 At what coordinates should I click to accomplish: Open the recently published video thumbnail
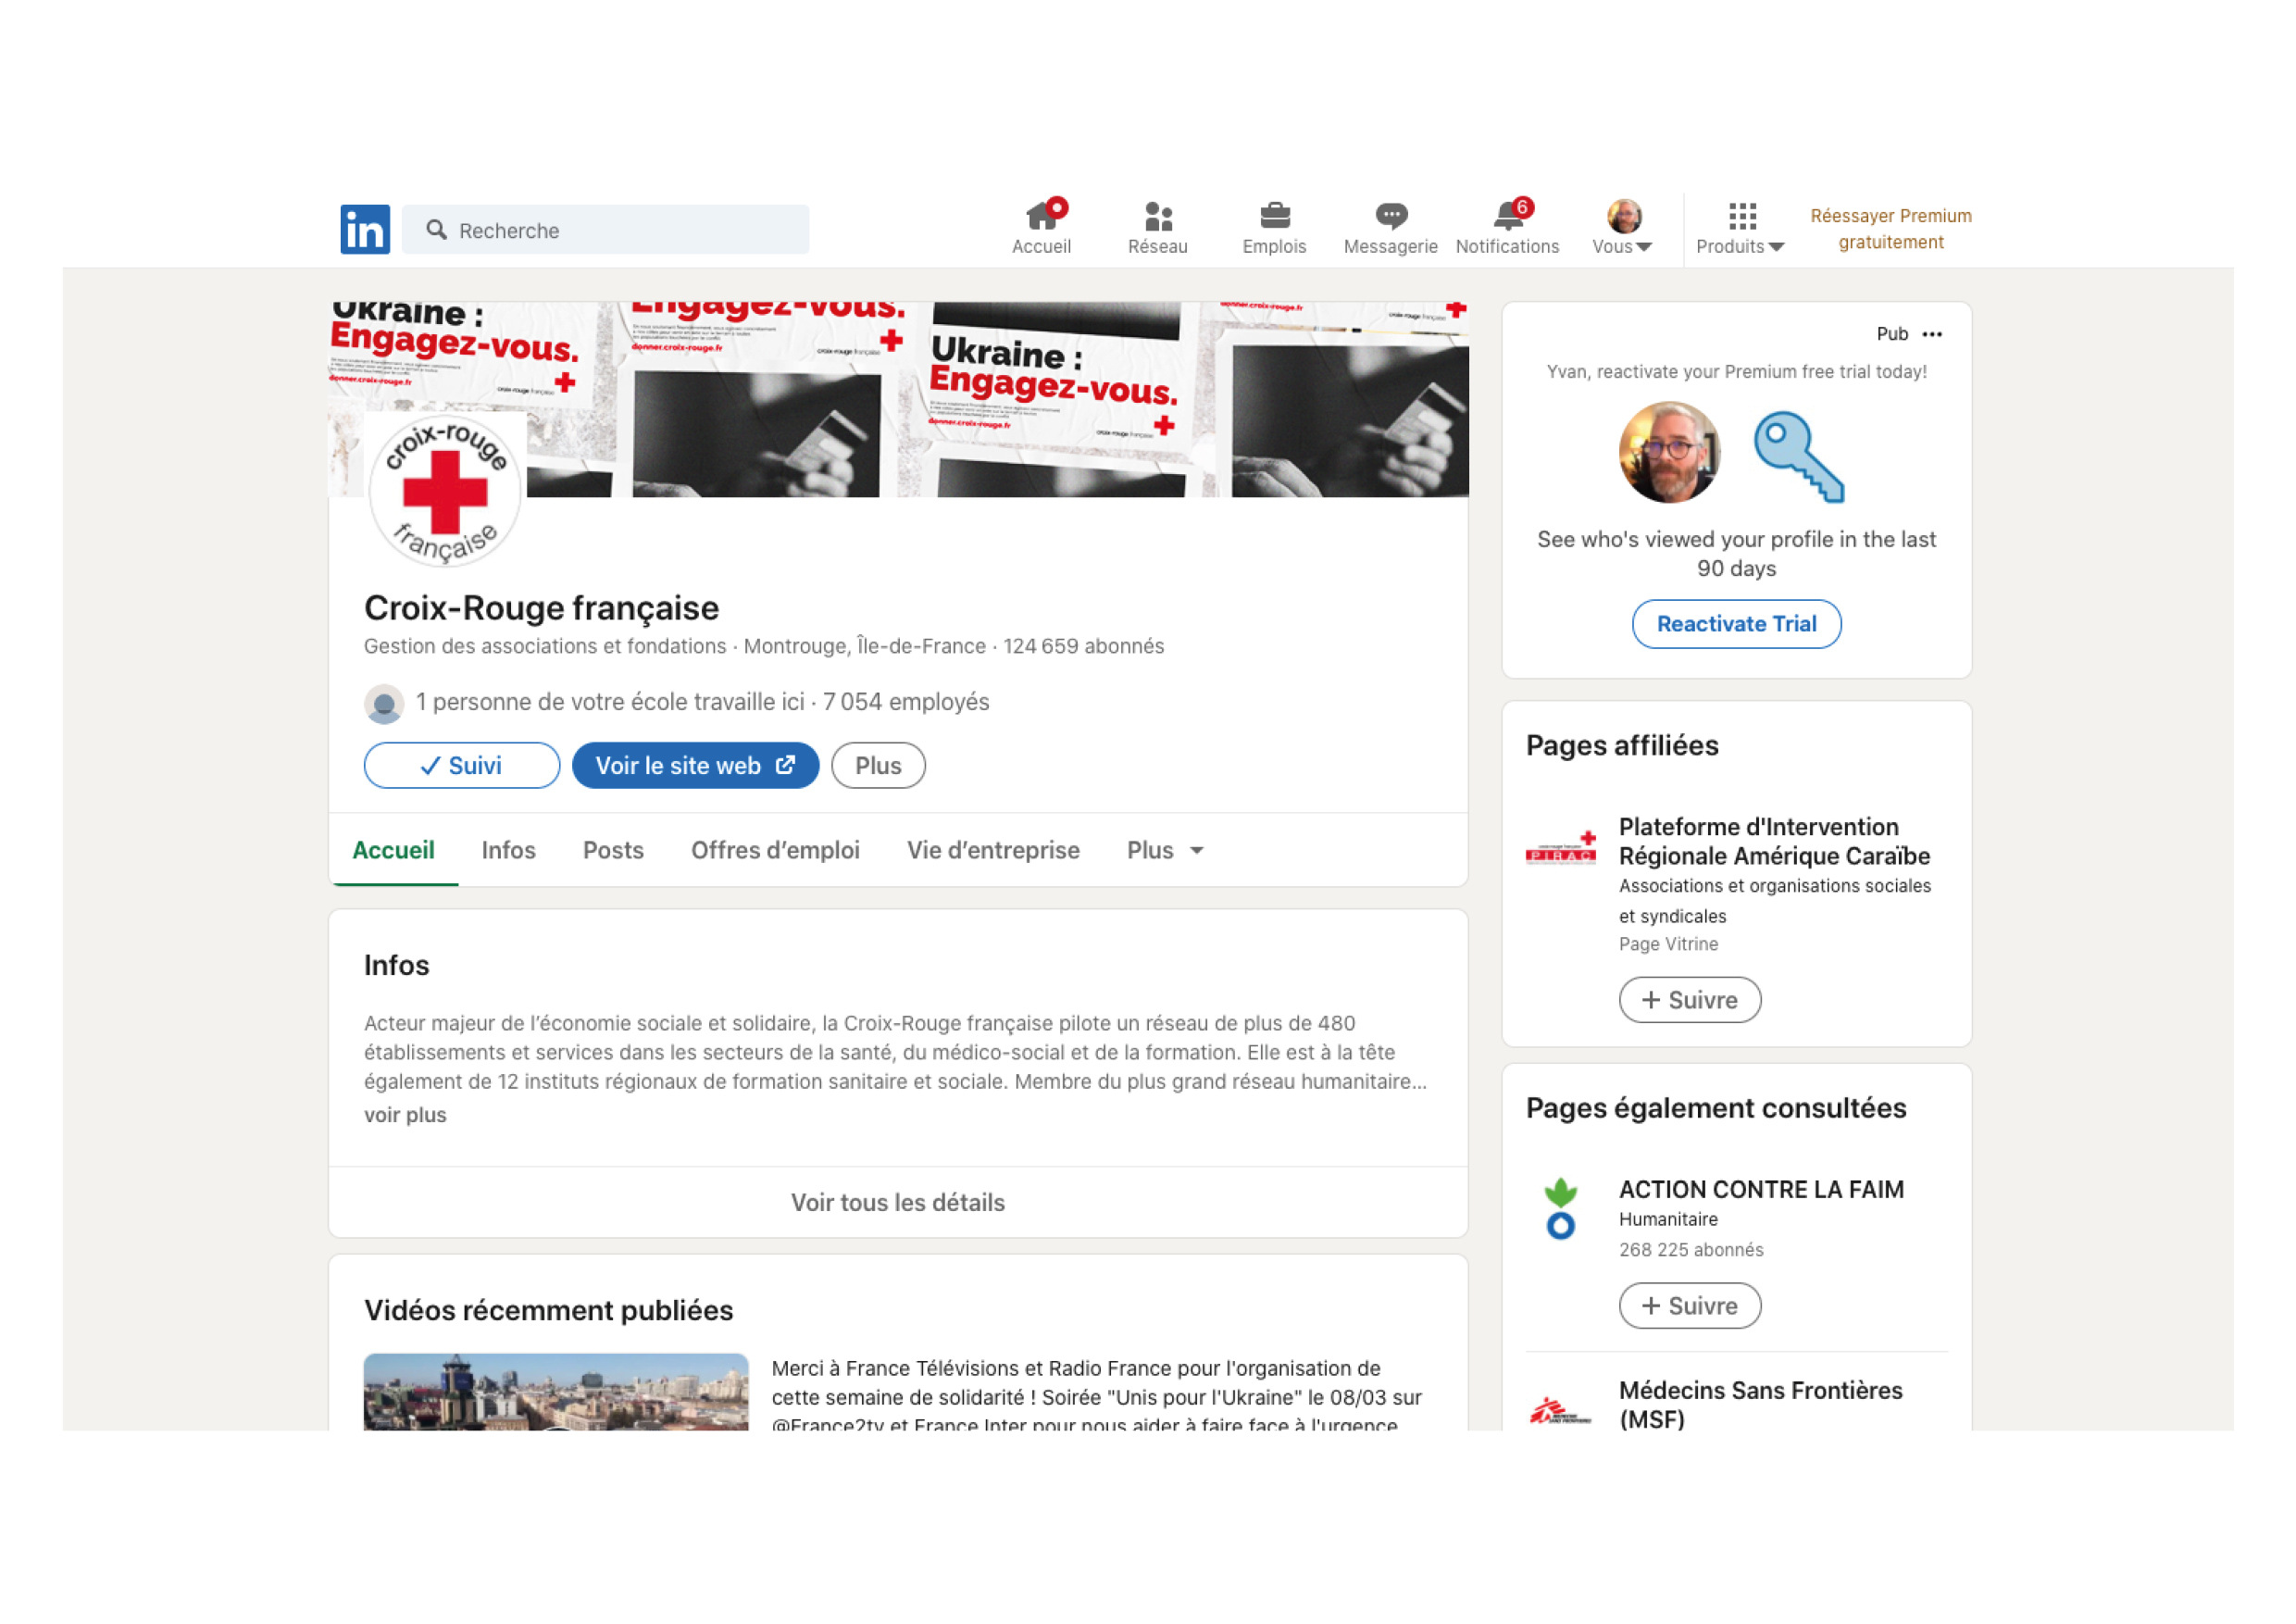[x=556, y=1392]
